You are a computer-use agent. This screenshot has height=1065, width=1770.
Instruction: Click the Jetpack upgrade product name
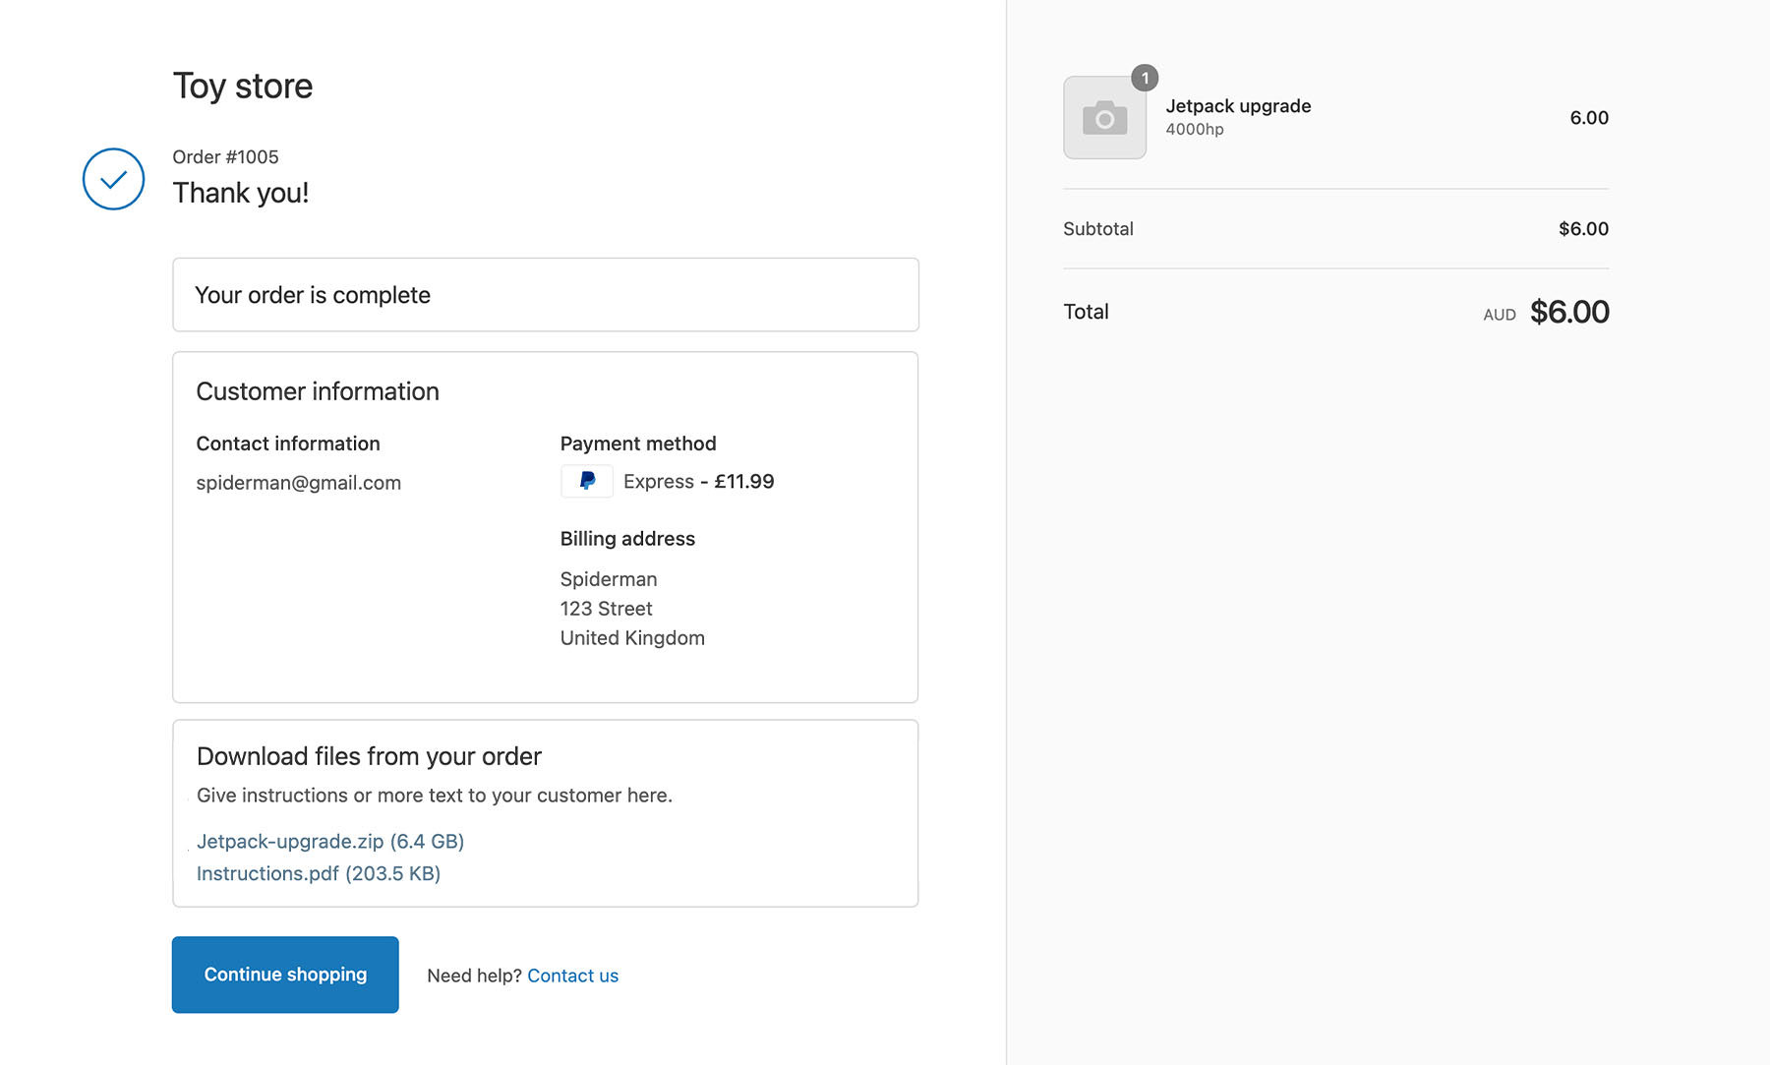point(1238,106)
